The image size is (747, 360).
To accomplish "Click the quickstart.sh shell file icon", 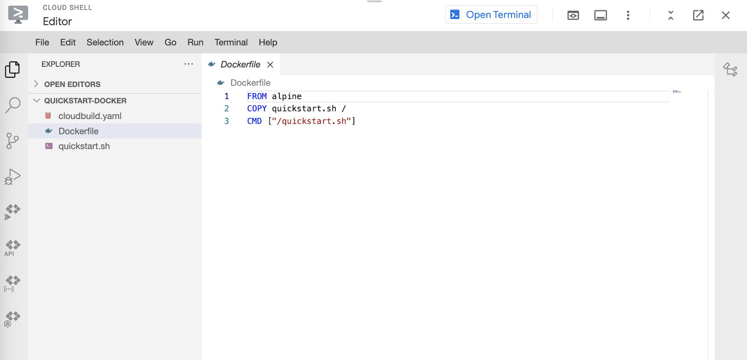I will 49,146.
